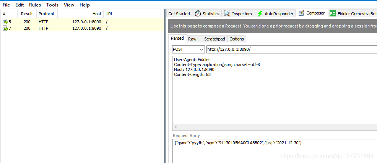Open the Help menu
Viewport: 377px width, 163px height.
tap(84, 5)
